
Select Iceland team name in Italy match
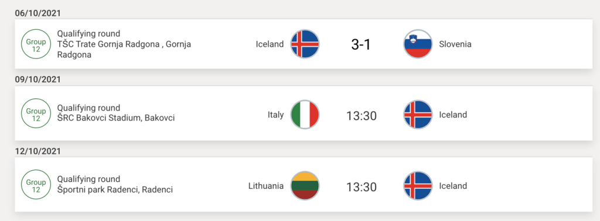tap(453, 115)
